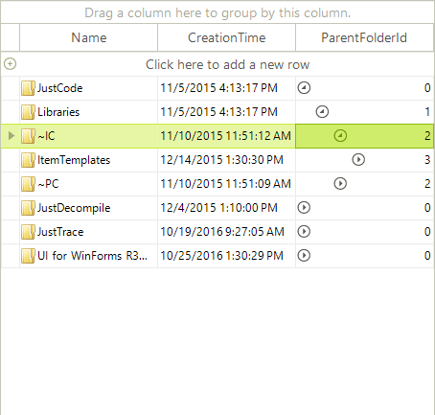435x415 pixels.
Task: Click the '11/10/2015 11:51:09 AM' cell
Action: (x=226, y=184)
